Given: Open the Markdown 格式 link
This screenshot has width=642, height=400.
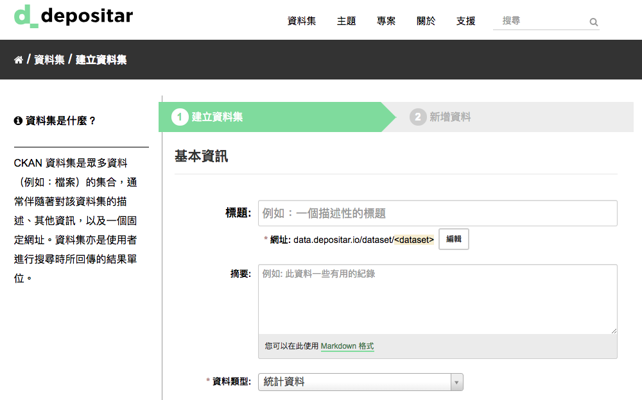Looking at the screenshot, I should [347, 346].
